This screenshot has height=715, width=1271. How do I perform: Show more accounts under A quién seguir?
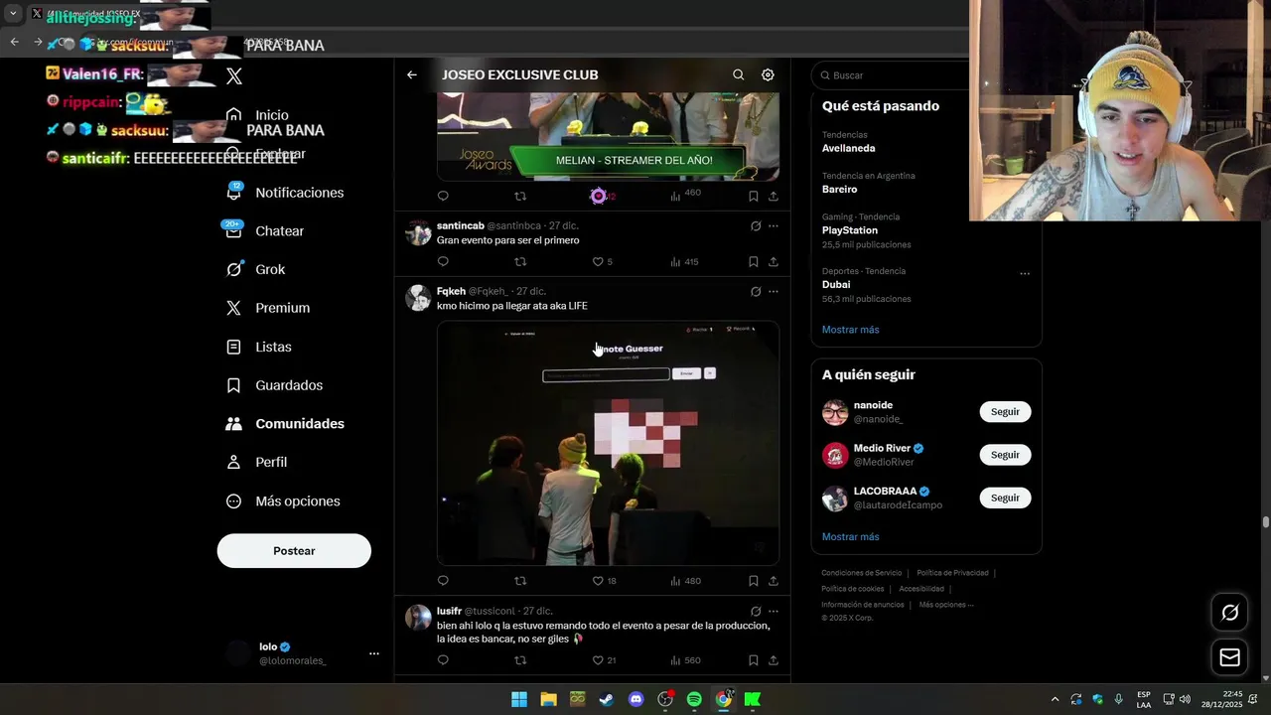[851, 537]
